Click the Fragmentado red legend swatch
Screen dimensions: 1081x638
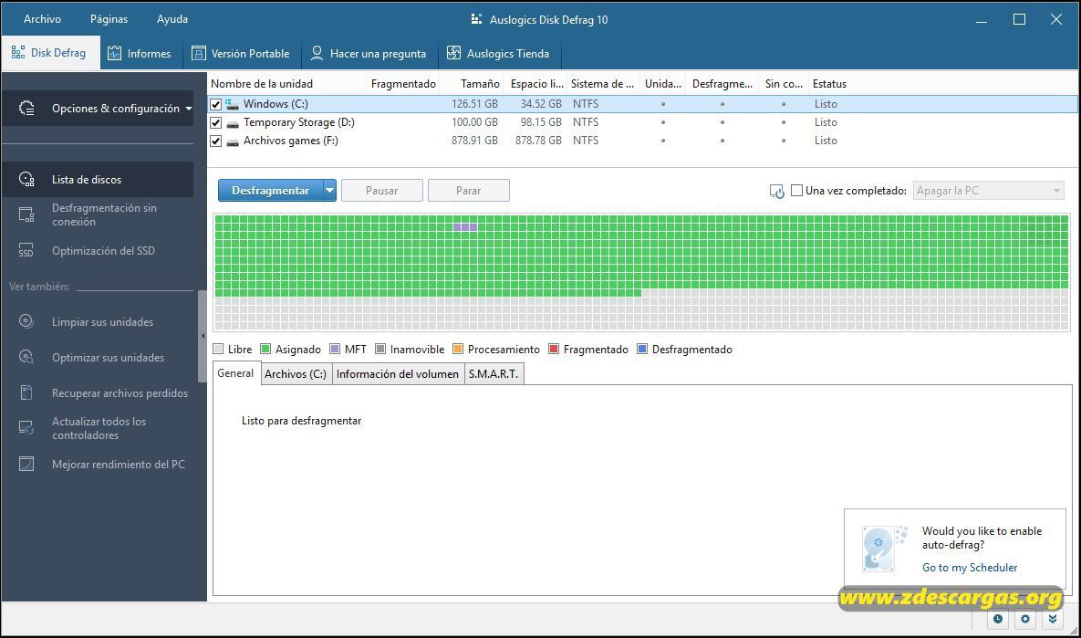(x=554, y=349)
